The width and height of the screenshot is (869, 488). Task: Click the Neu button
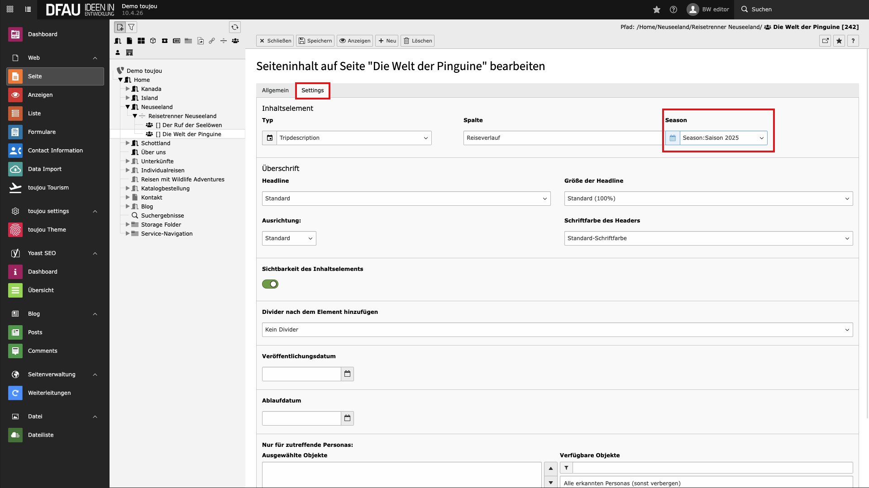click(387, 41)
